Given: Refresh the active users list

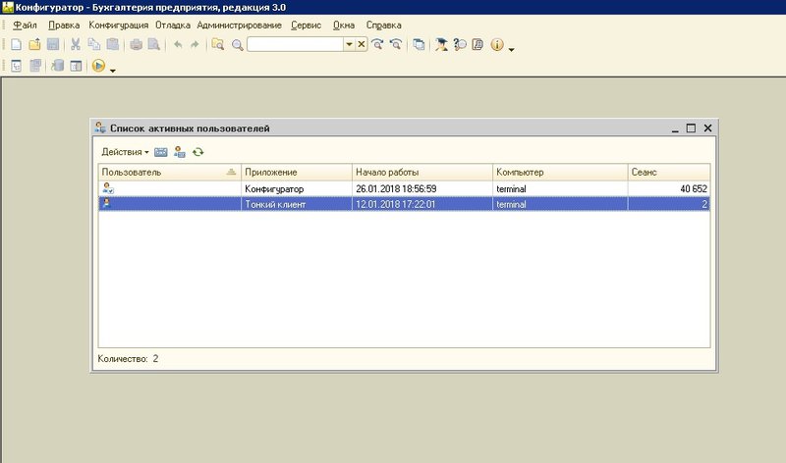Looking at the screenshot, I should pyautogui.click(x=198, y=152).
